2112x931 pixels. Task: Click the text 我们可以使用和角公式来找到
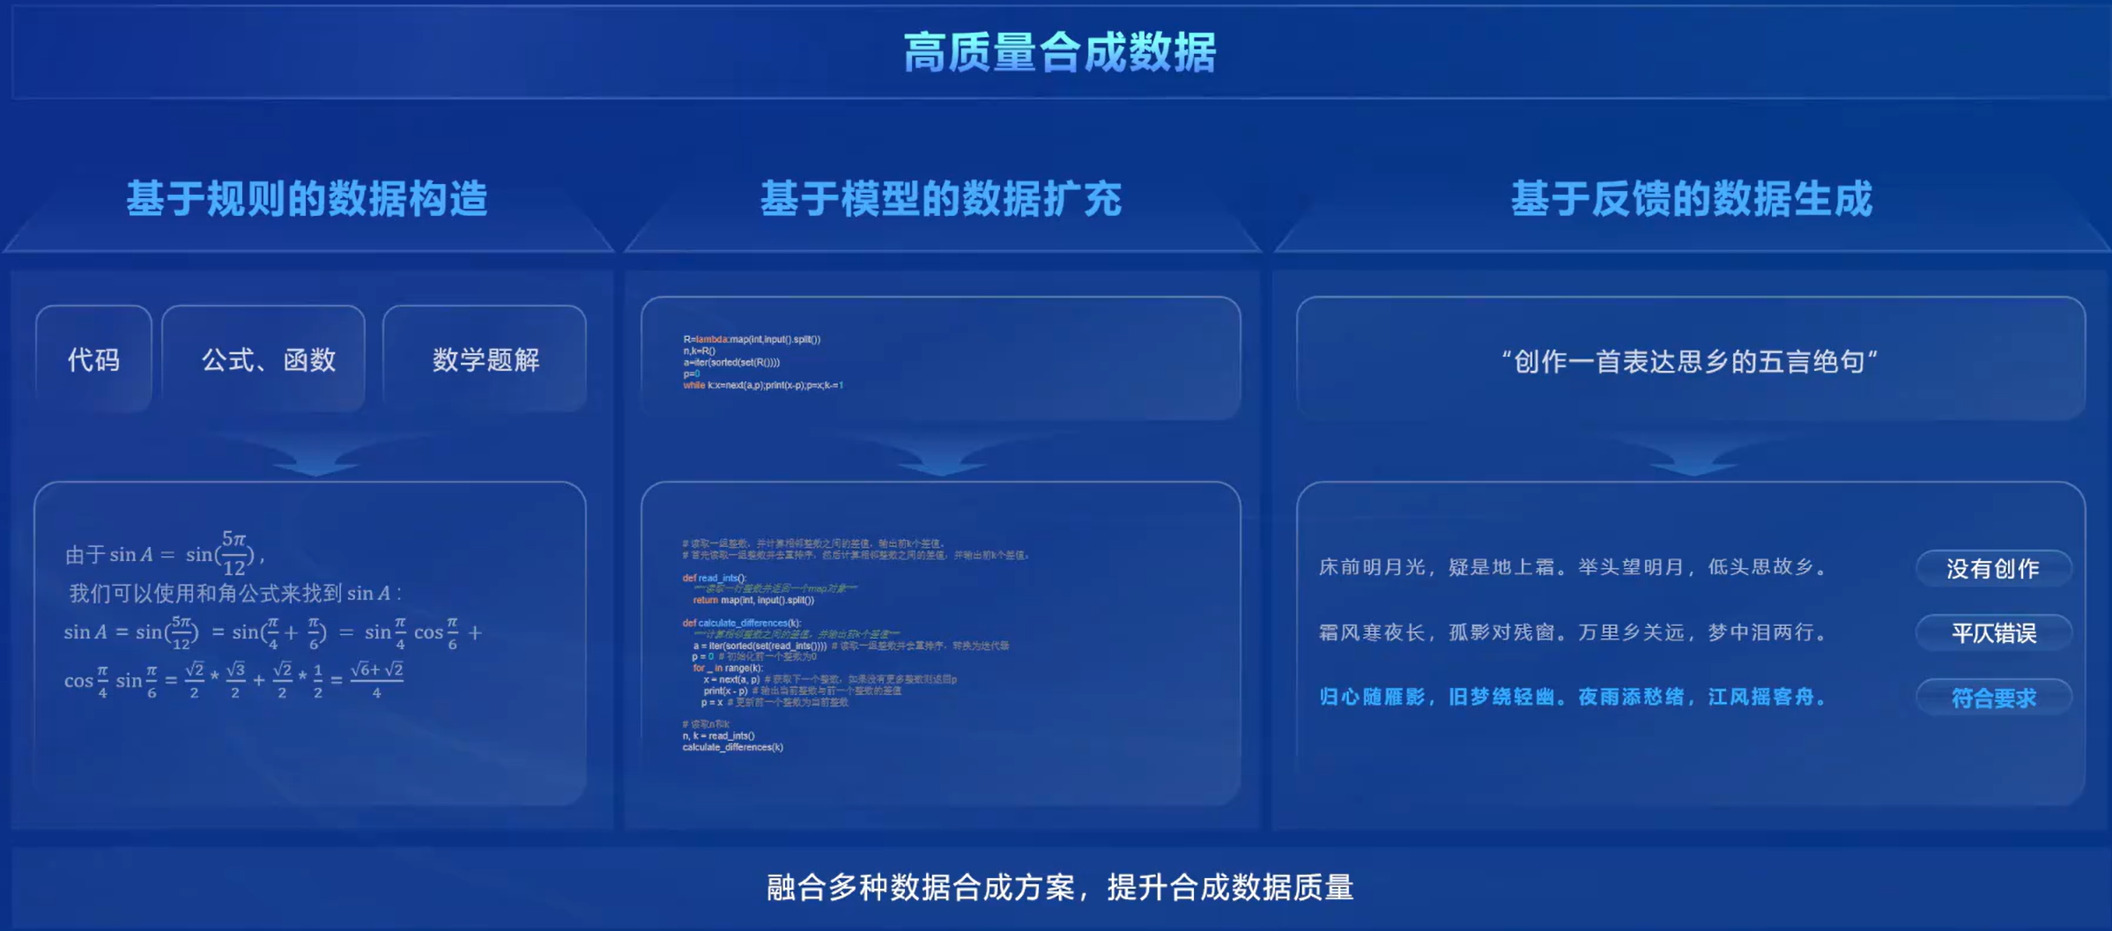click(x=235, y=593)
